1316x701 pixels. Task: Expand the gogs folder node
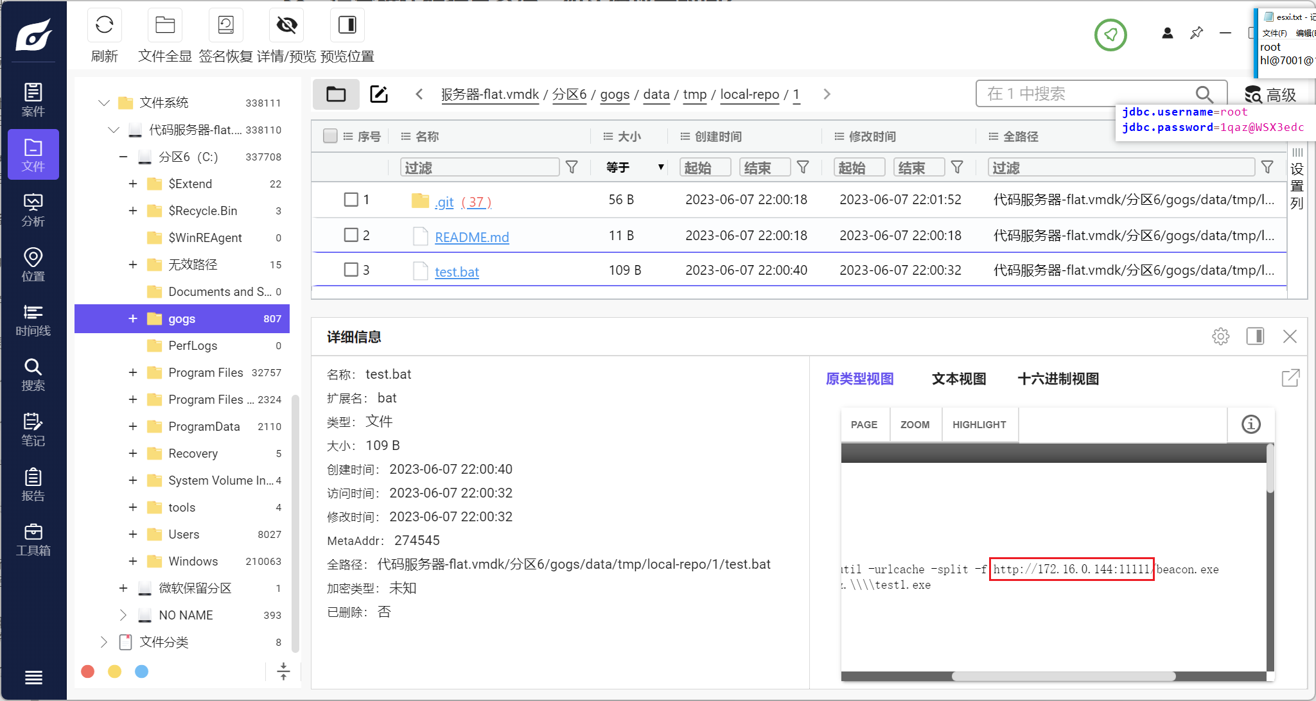pyautogui.click(x=133, y=318)
